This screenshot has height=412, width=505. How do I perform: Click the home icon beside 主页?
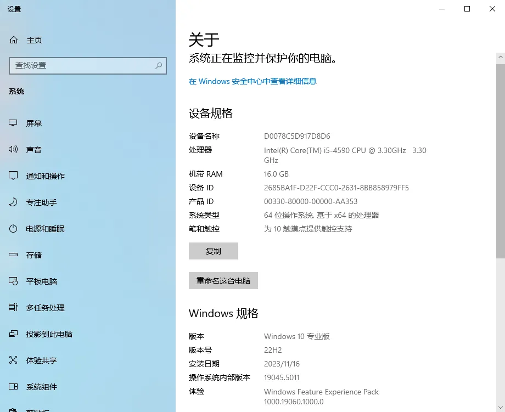coord(14,40)
